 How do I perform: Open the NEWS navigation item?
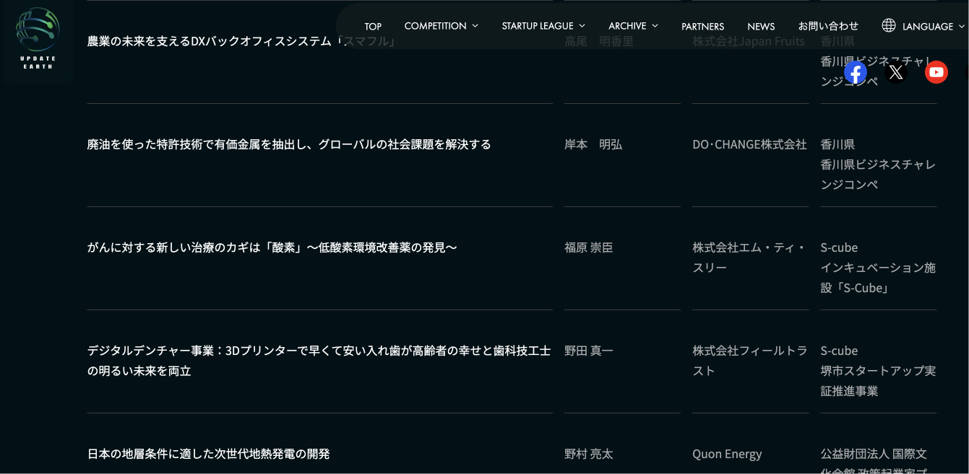click(x=761, y=26)
